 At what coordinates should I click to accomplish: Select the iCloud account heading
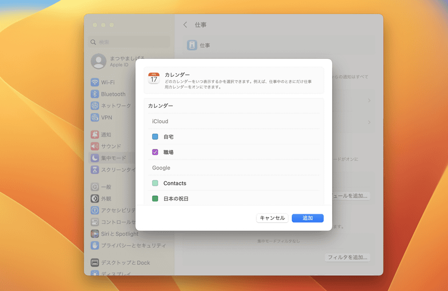[160, 121]
